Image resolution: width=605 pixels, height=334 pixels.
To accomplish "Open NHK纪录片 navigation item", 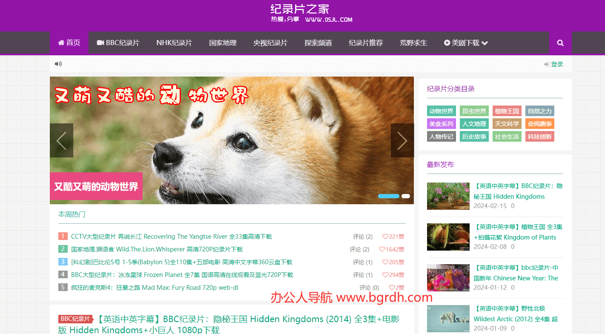I will click(174, 43).
